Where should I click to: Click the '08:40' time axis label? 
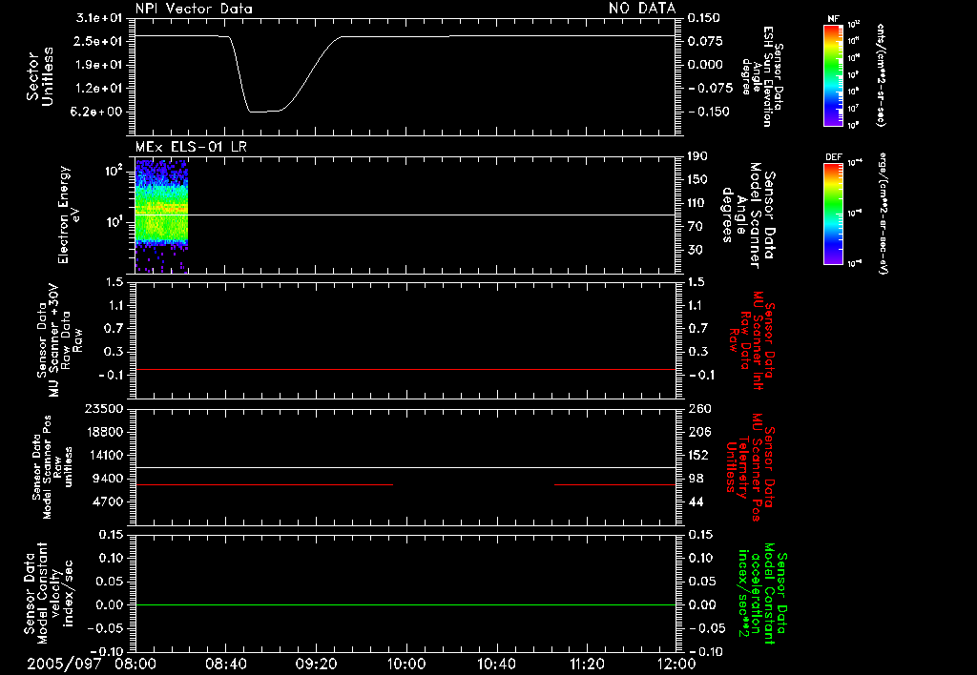coord(225,665)
